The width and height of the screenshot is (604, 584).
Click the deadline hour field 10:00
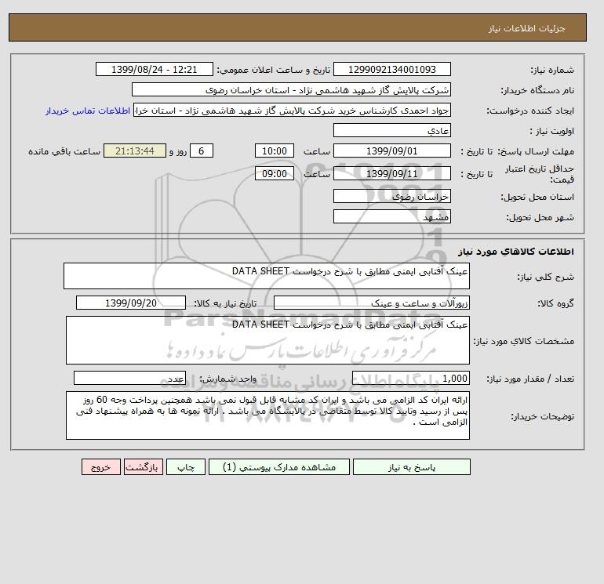[275, 151]
